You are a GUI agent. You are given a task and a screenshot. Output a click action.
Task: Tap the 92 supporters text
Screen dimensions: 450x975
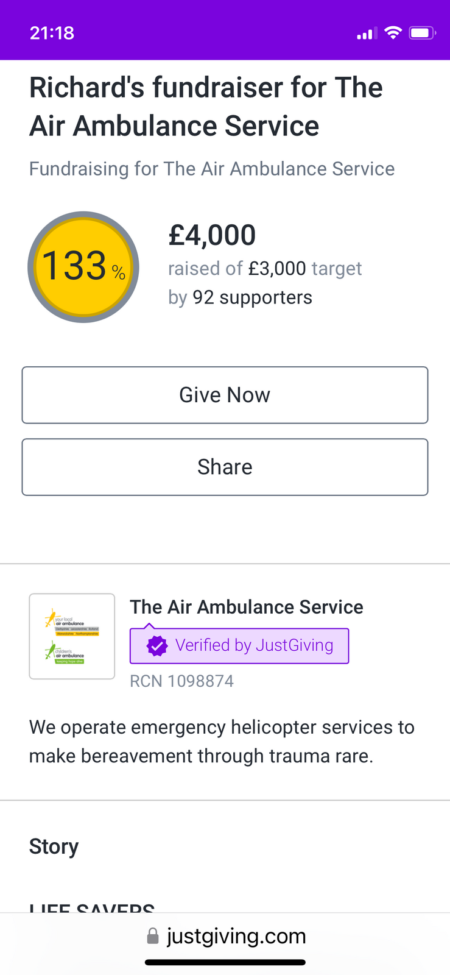(252, 297)
